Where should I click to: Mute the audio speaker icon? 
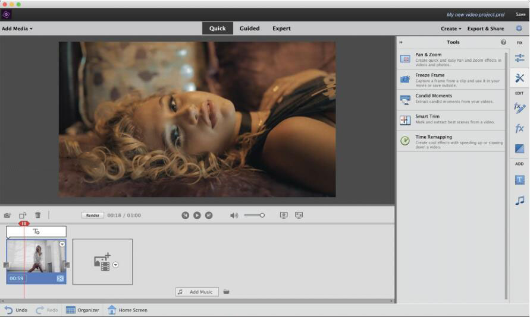tap(234, 215)
